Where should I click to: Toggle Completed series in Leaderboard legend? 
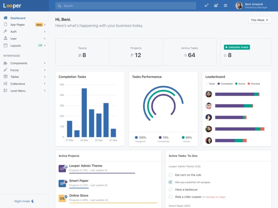point(225,84)
